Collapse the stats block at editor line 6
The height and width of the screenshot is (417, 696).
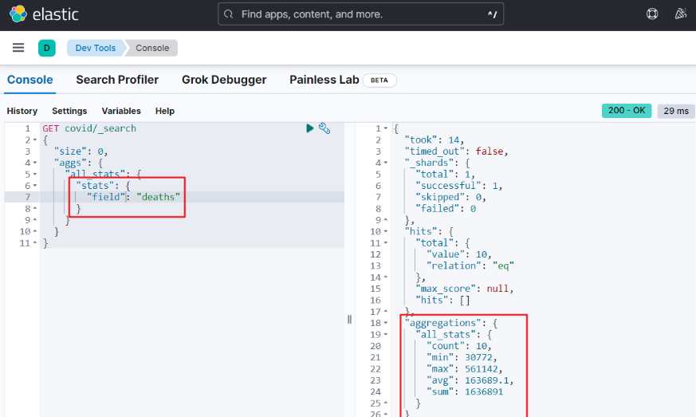[x=35, y=186]
